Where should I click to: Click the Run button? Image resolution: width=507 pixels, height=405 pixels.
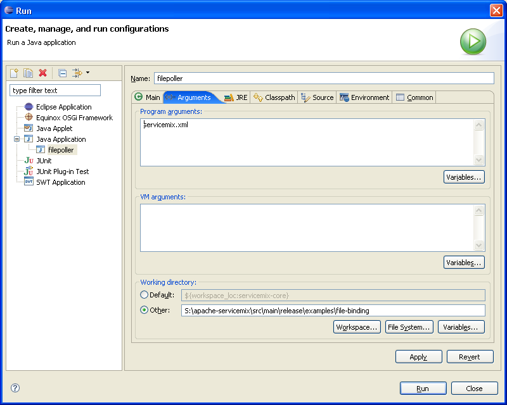click(x=423, y=389)
